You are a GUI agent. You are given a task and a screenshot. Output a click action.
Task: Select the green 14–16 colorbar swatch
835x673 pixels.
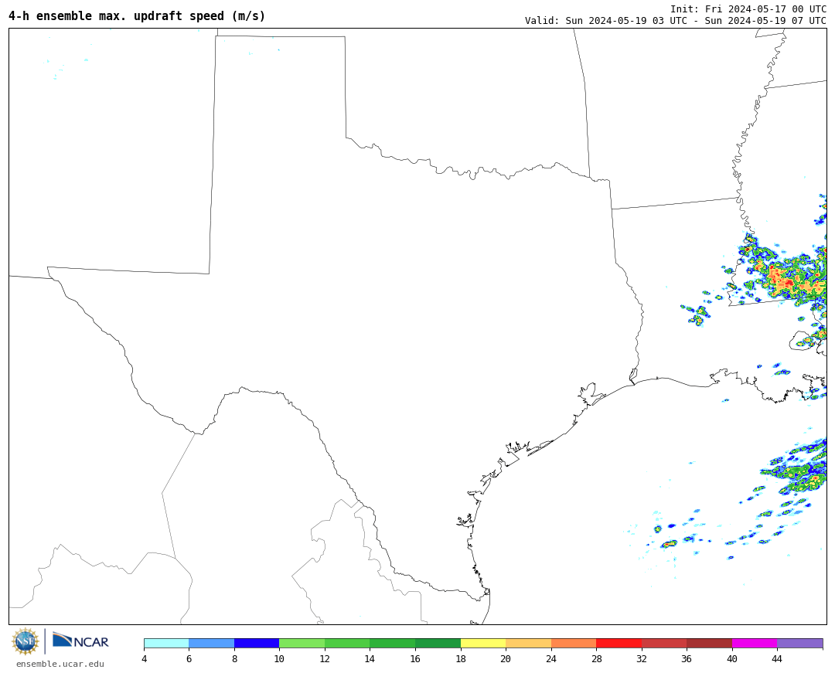click(x=393, y=643)
